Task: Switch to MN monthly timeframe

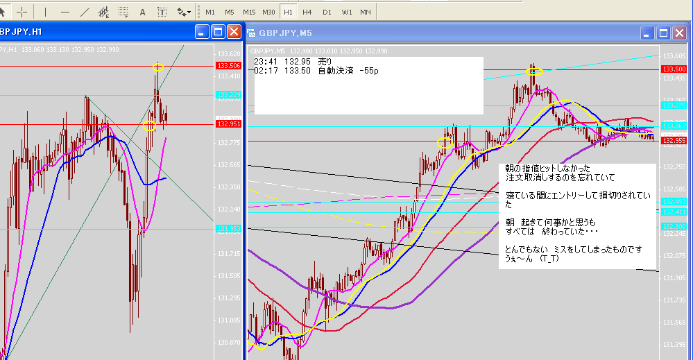Action: click(x=366, y=12)
